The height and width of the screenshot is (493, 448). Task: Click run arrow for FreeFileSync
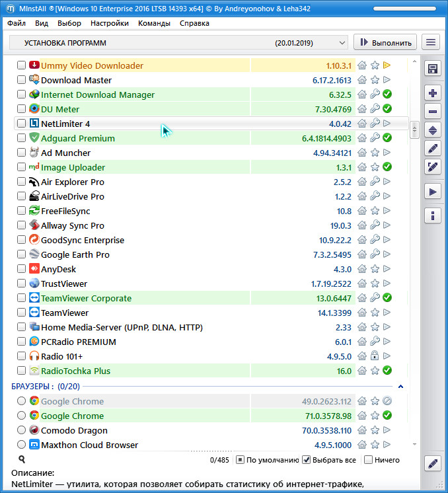point(387,211)
